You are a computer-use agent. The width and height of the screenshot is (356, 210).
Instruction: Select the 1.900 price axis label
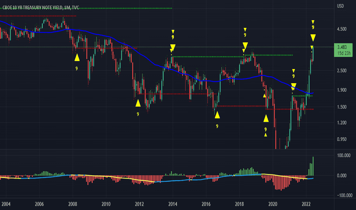coord(342,90)
